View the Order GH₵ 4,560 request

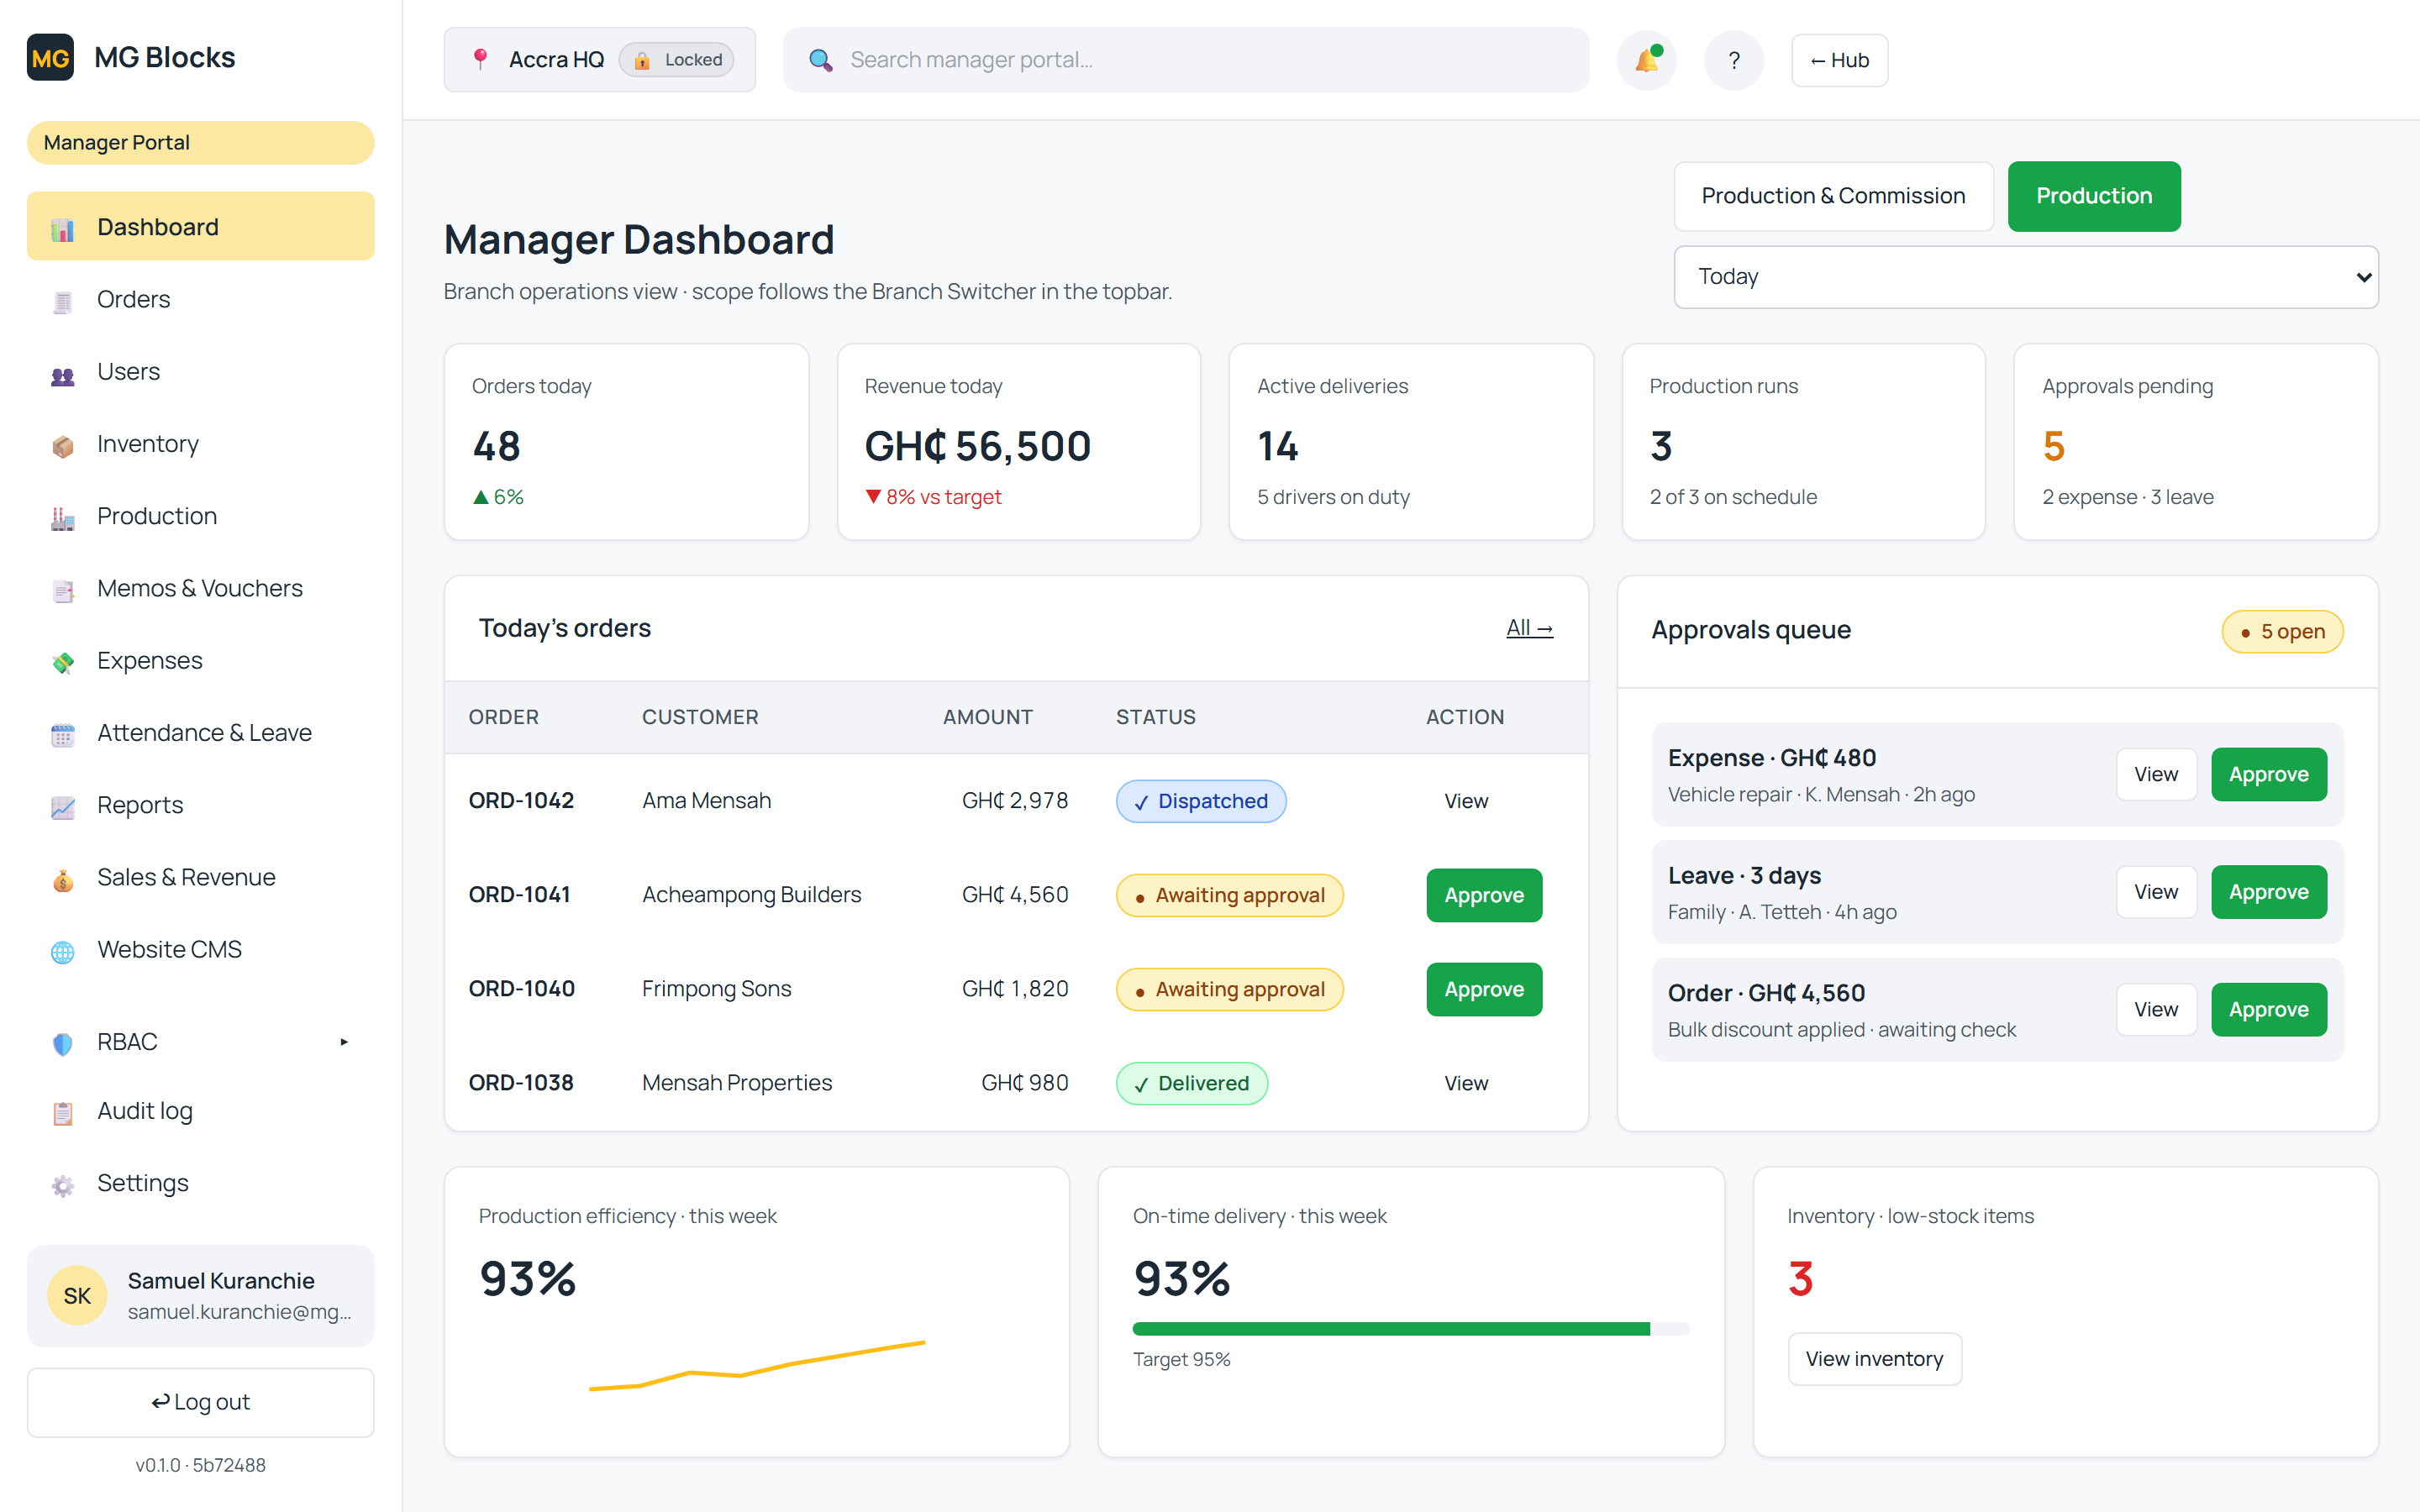click(x=2156, y=1010)
